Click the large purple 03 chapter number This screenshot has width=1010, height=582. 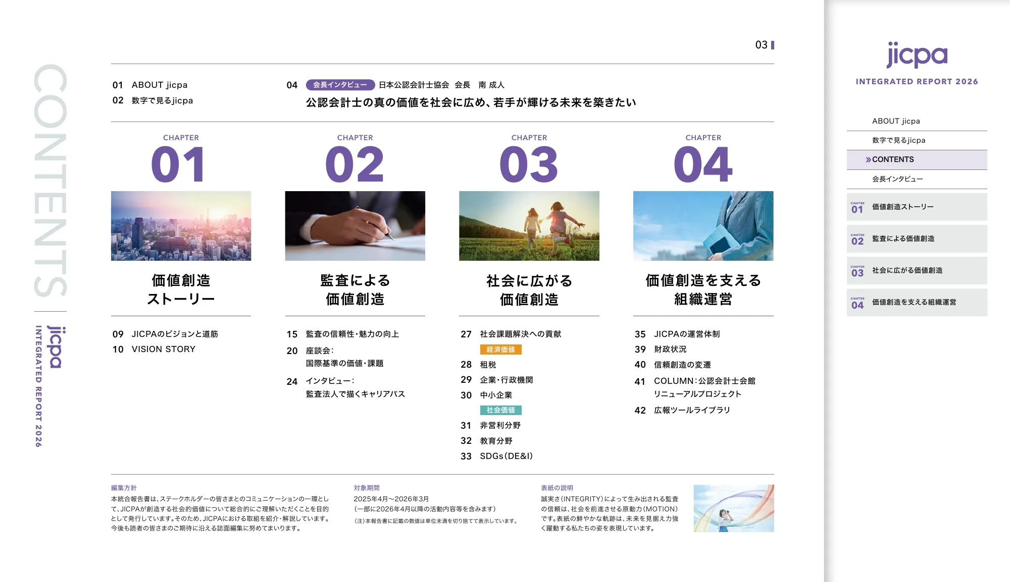point(529,164)
